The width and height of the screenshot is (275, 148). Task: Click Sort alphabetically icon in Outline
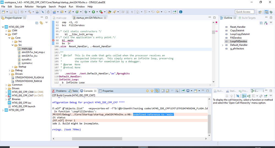click(266, 23)
